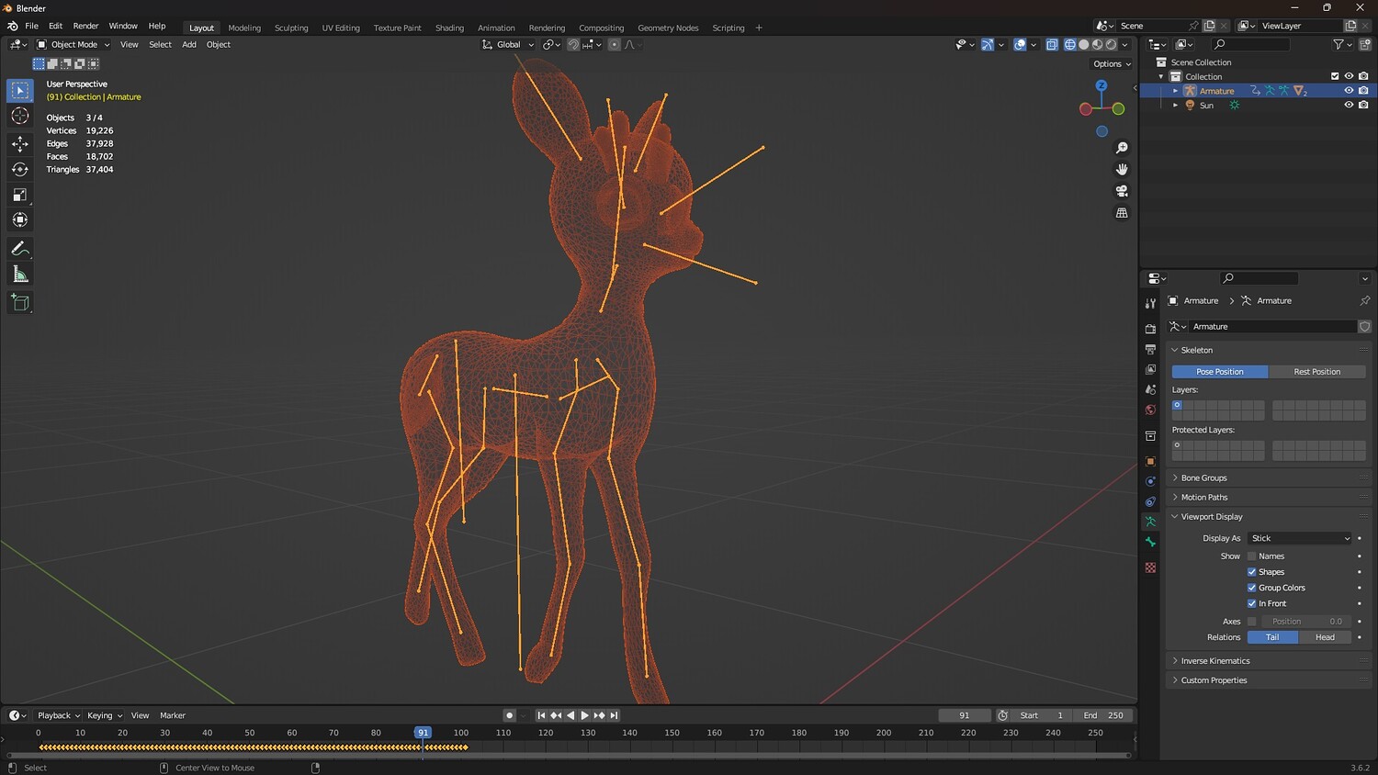1378x775 pixels.
Task: Set Relations to Head
Action: pyautogui.click(x=1325, y=637)
